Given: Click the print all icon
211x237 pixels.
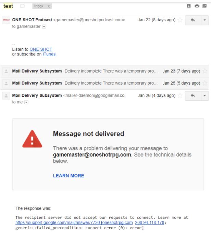Looking at the screenshot, I should click(197, 6).
